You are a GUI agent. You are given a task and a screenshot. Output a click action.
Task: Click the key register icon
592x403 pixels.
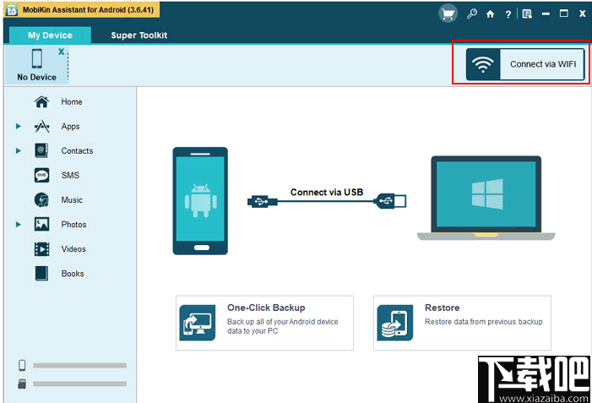click(x=471, y=14)
